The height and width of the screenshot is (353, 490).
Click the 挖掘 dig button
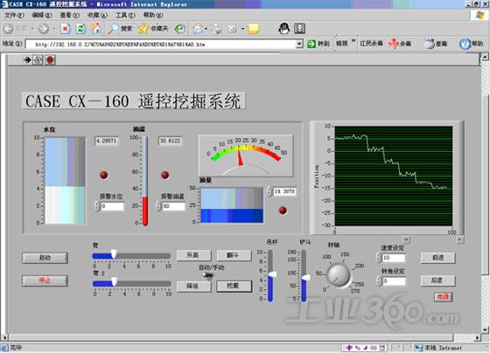(x=234, y=286)
